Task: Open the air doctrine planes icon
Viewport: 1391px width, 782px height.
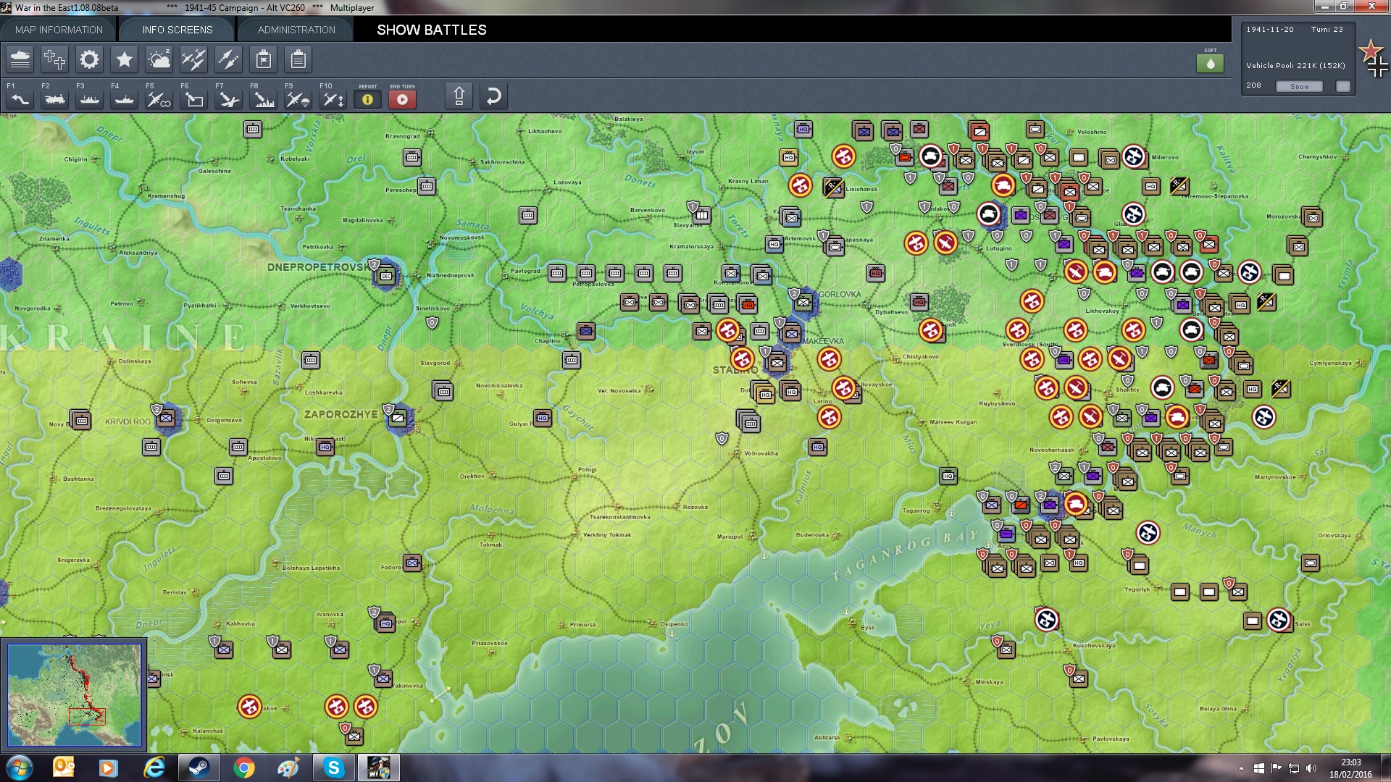Action: click(193, 59)
